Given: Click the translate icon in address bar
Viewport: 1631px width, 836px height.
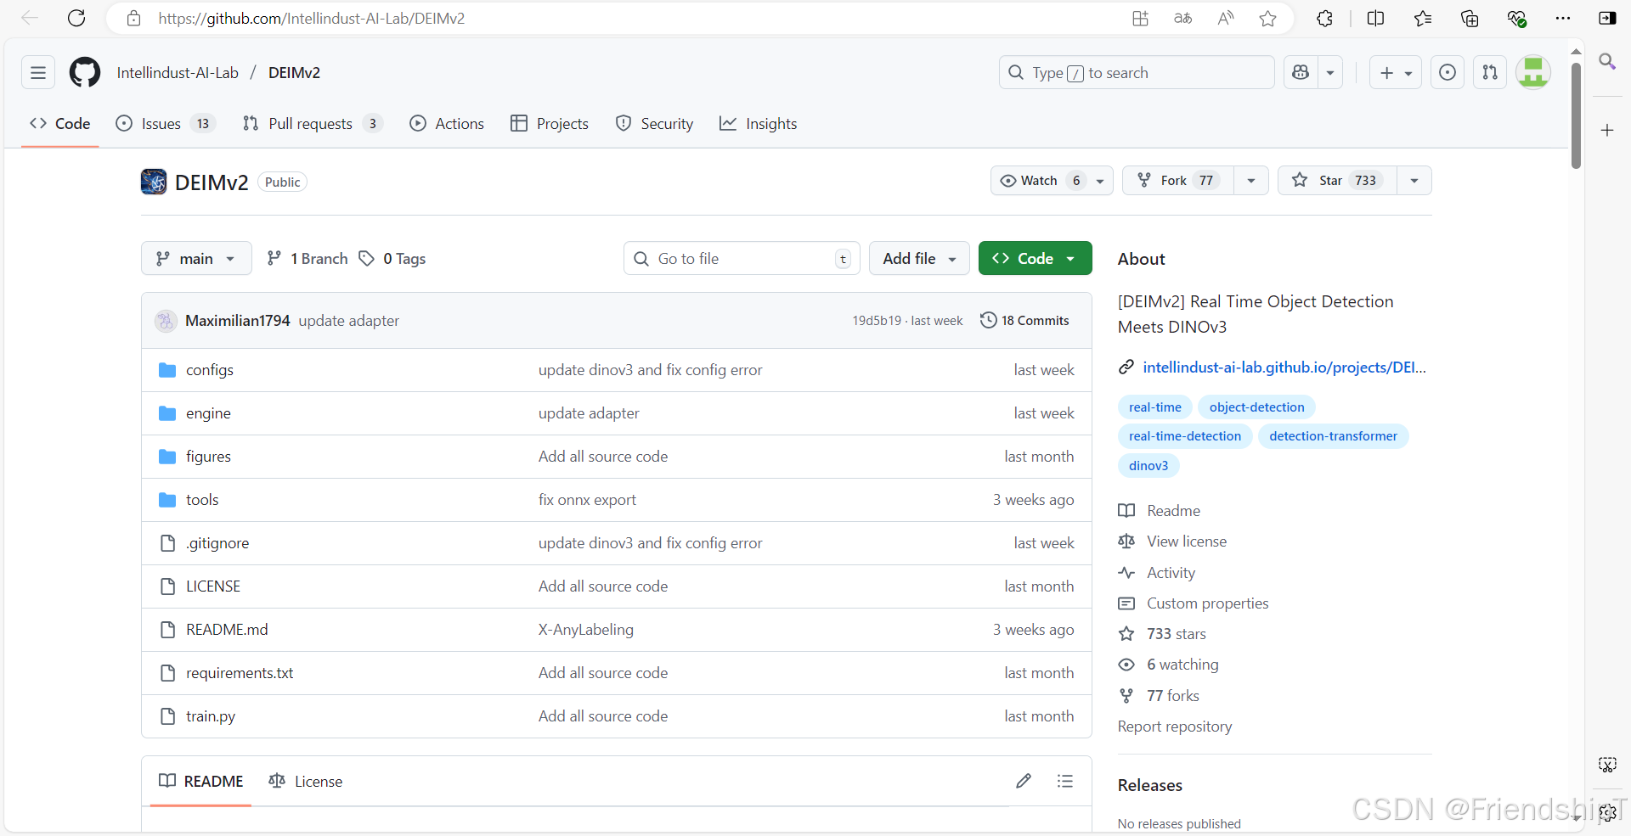Looking at the screenshot, I should (x=1182, y=18).
